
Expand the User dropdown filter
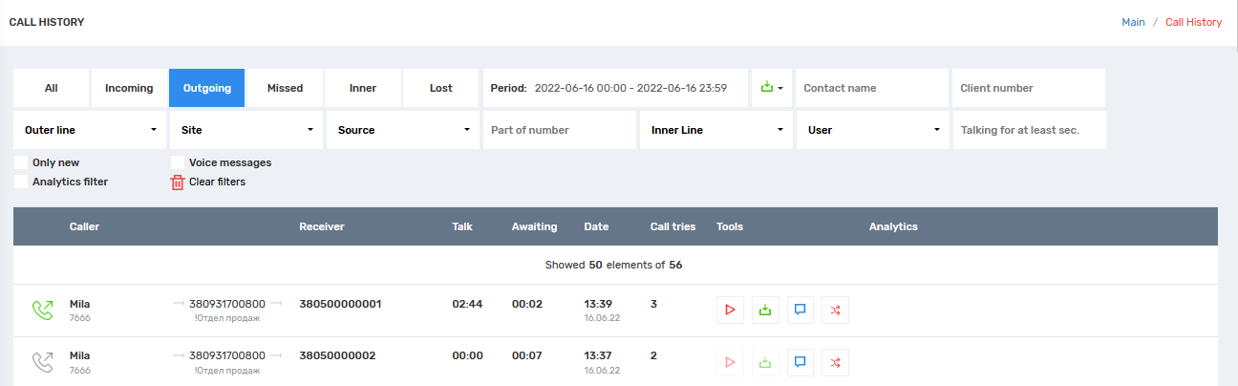(x=873, y=130)
